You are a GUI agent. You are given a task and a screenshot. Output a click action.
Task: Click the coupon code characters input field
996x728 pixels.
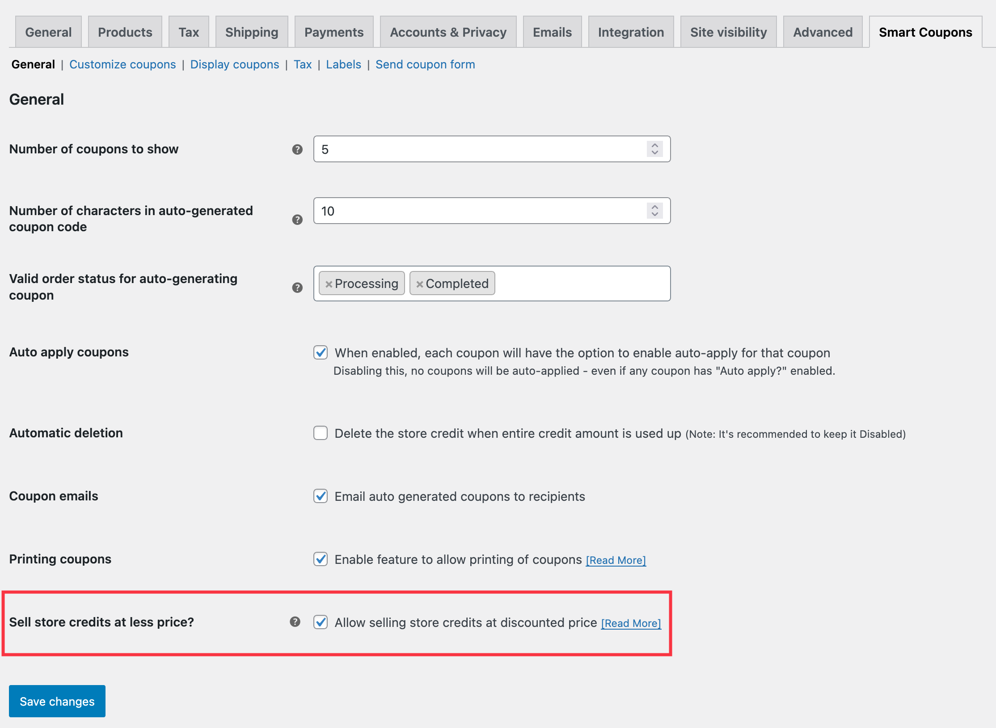coord(492,211)
